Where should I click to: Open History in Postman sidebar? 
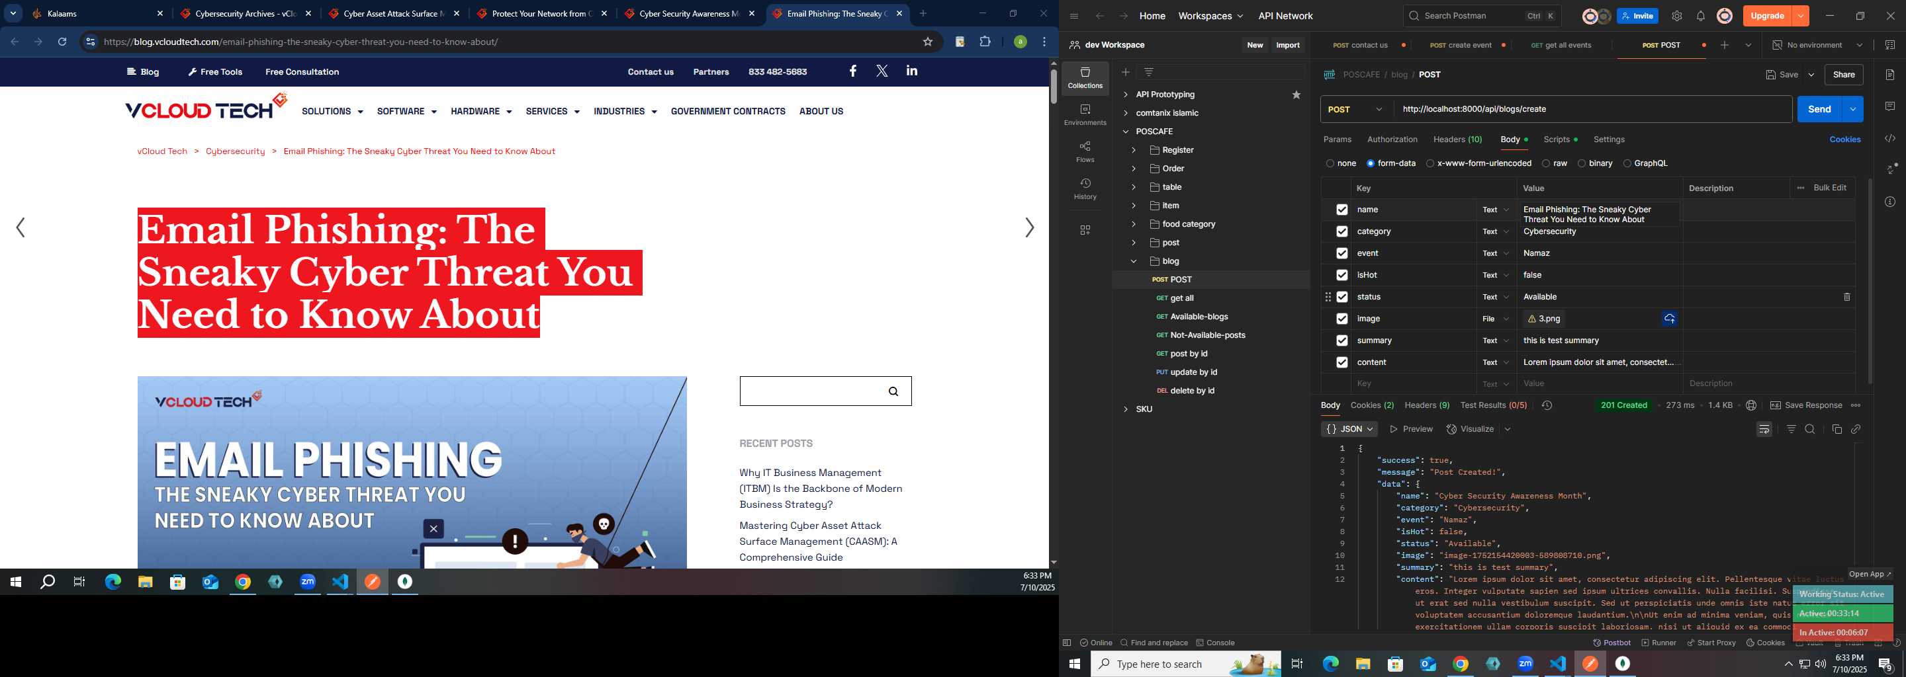tap(1085, 188)
